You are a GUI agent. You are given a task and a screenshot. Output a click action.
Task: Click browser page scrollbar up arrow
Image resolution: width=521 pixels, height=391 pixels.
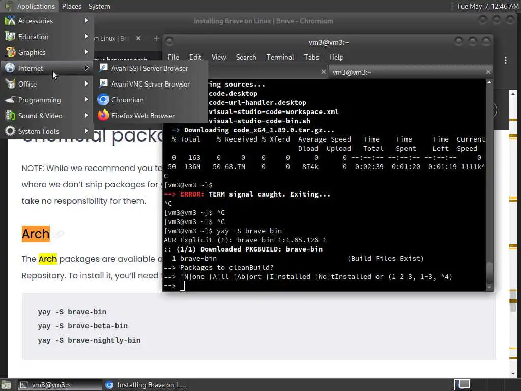tap(513, 94)
